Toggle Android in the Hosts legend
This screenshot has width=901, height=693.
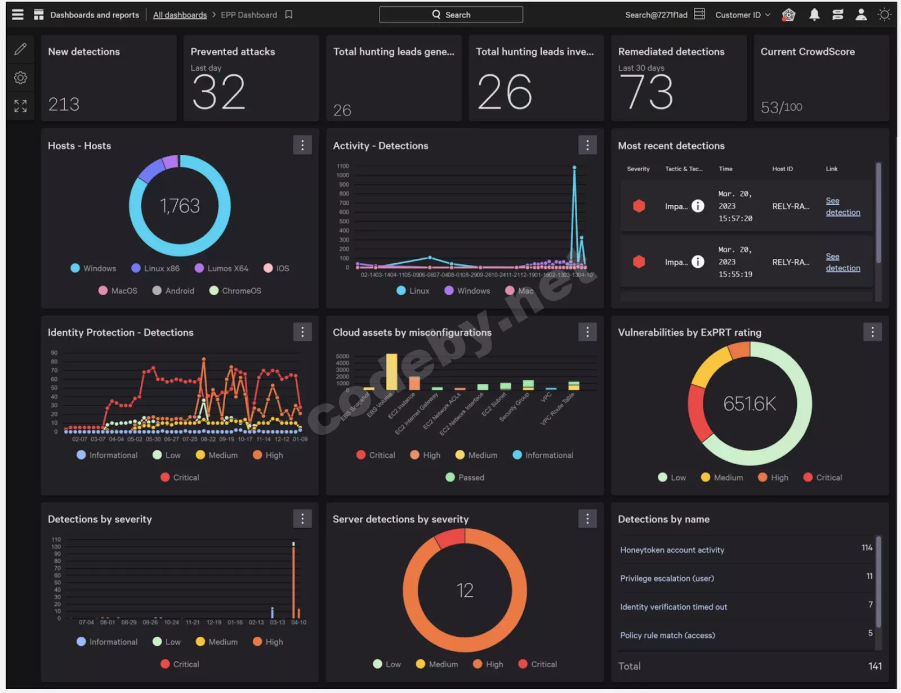[x=173, y=291]
